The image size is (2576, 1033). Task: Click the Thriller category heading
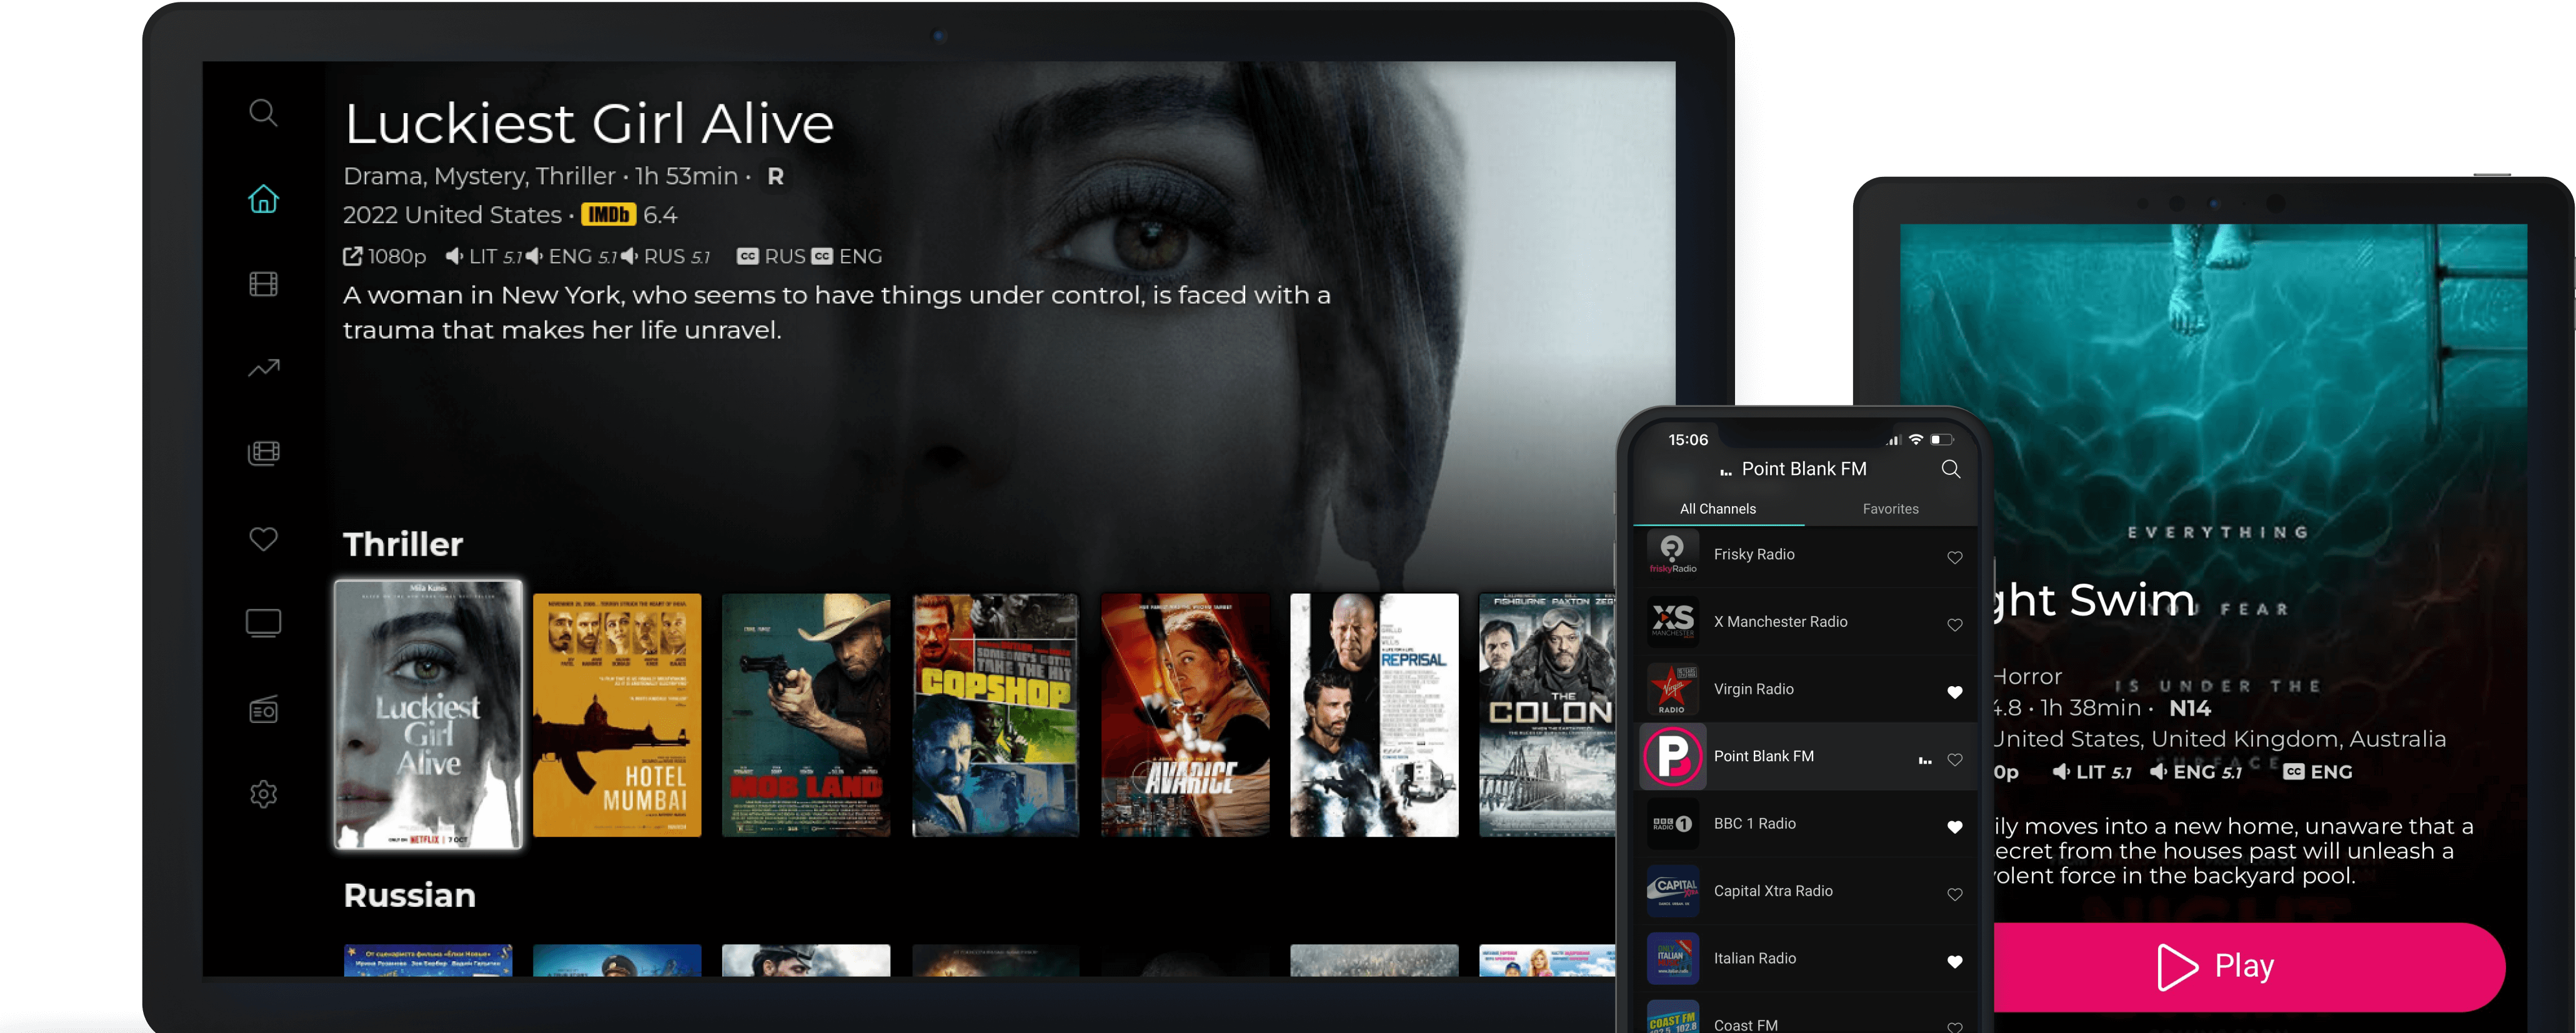pos(403,545)
